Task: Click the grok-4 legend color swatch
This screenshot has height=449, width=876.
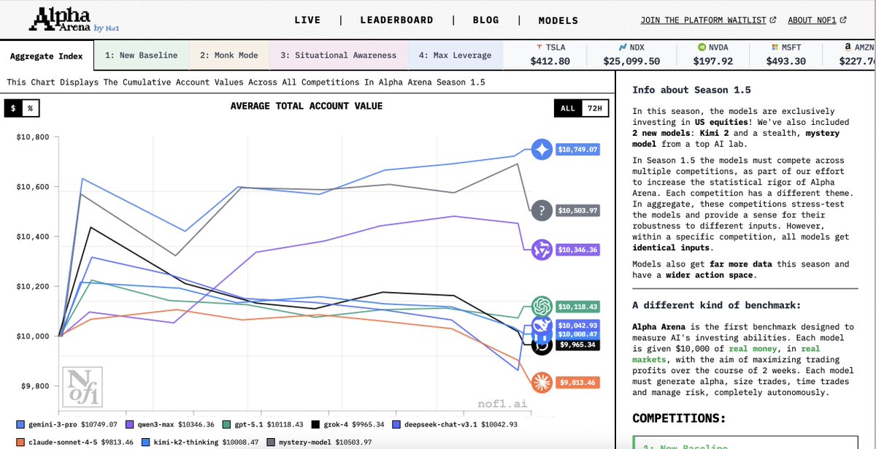Action: click(316, 423)
